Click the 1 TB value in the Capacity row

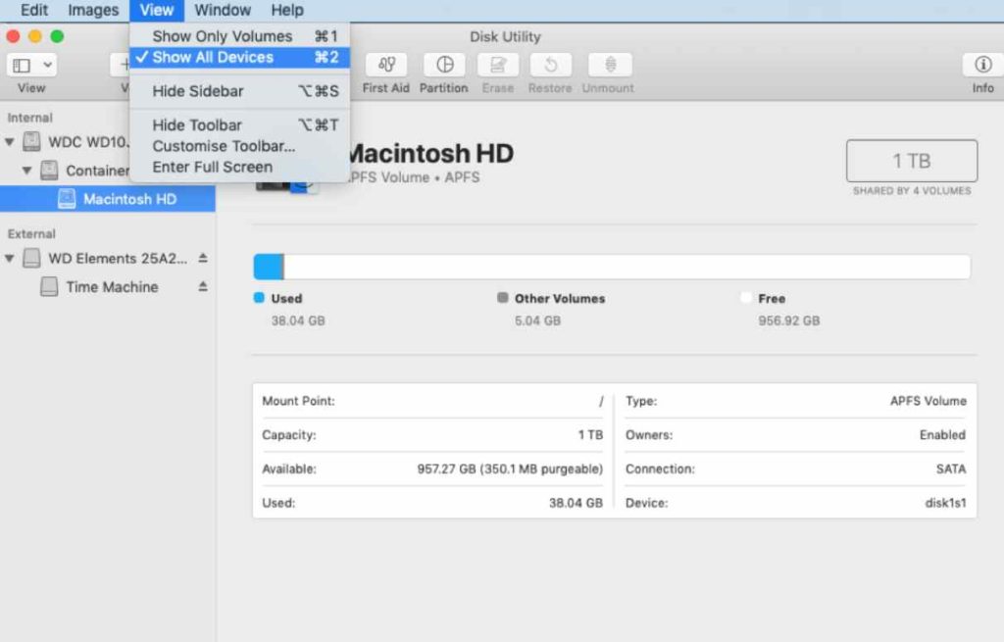click(x=590, y=435)
